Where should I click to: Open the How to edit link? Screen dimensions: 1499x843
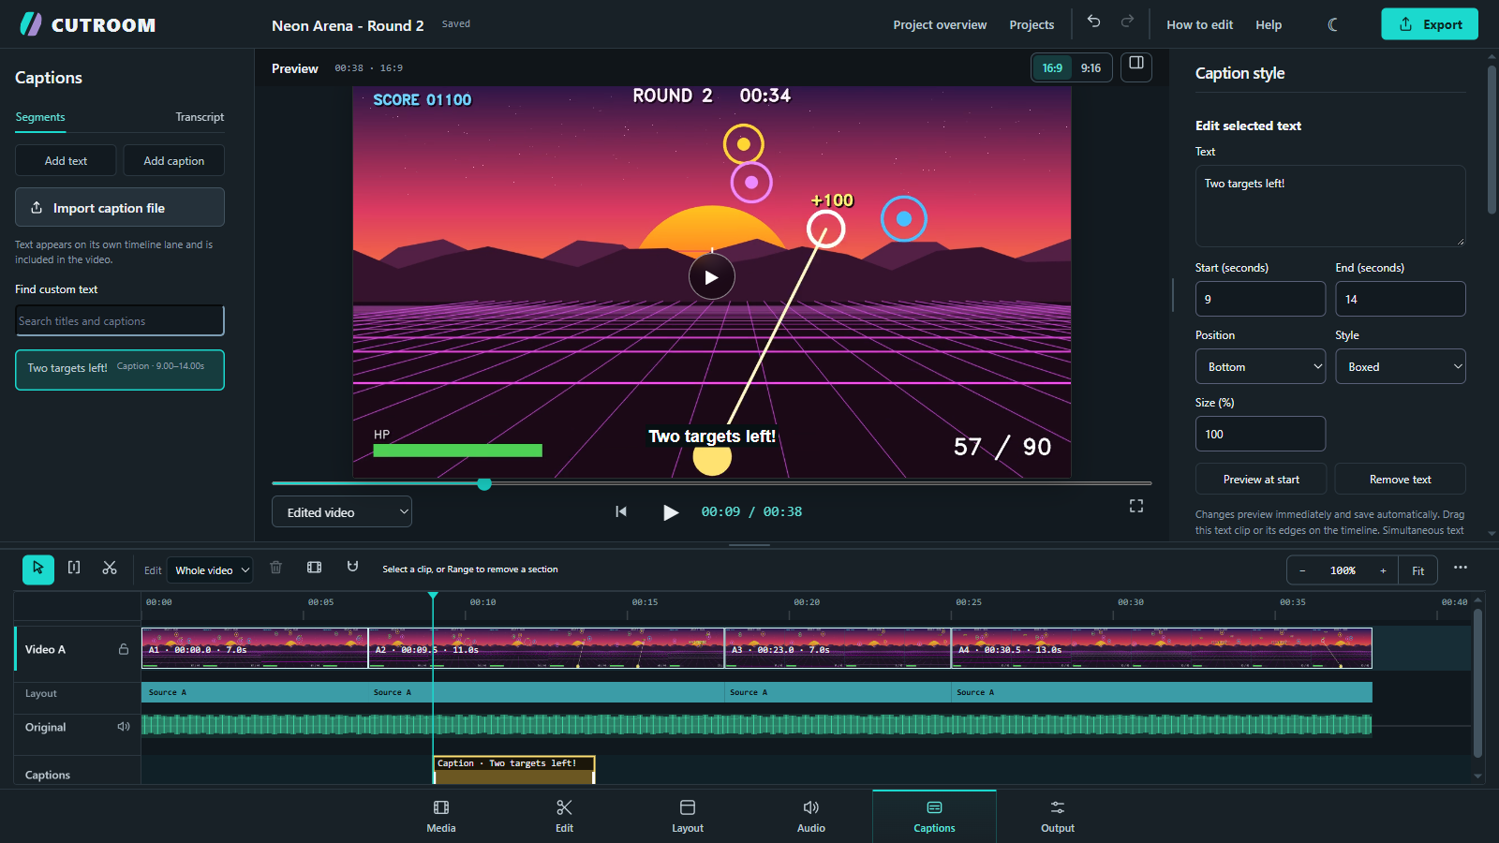coord(1199,24)
